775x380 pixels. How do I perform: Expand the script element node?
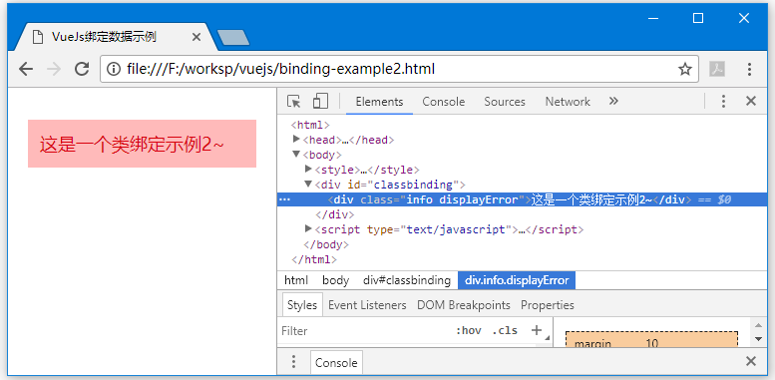tap(308, 228)
